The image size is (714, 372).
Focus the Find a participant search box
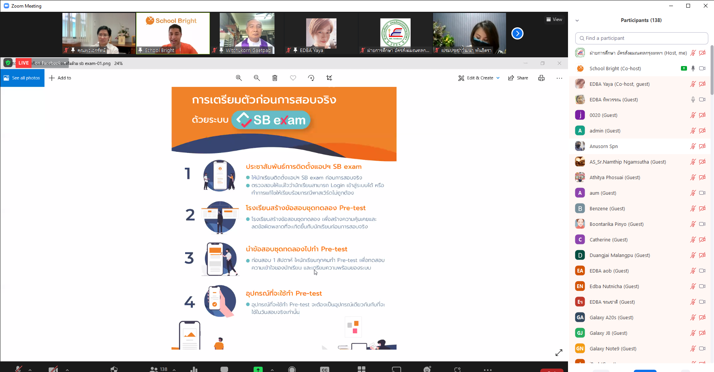pyautogui.click(x=641, y=38)
